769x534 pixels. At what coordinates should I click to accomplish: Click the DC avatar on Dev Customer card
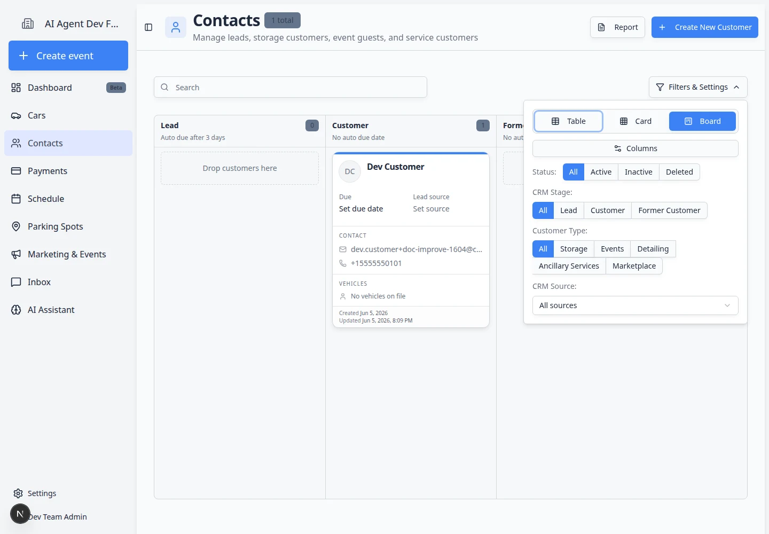(350, 171)
